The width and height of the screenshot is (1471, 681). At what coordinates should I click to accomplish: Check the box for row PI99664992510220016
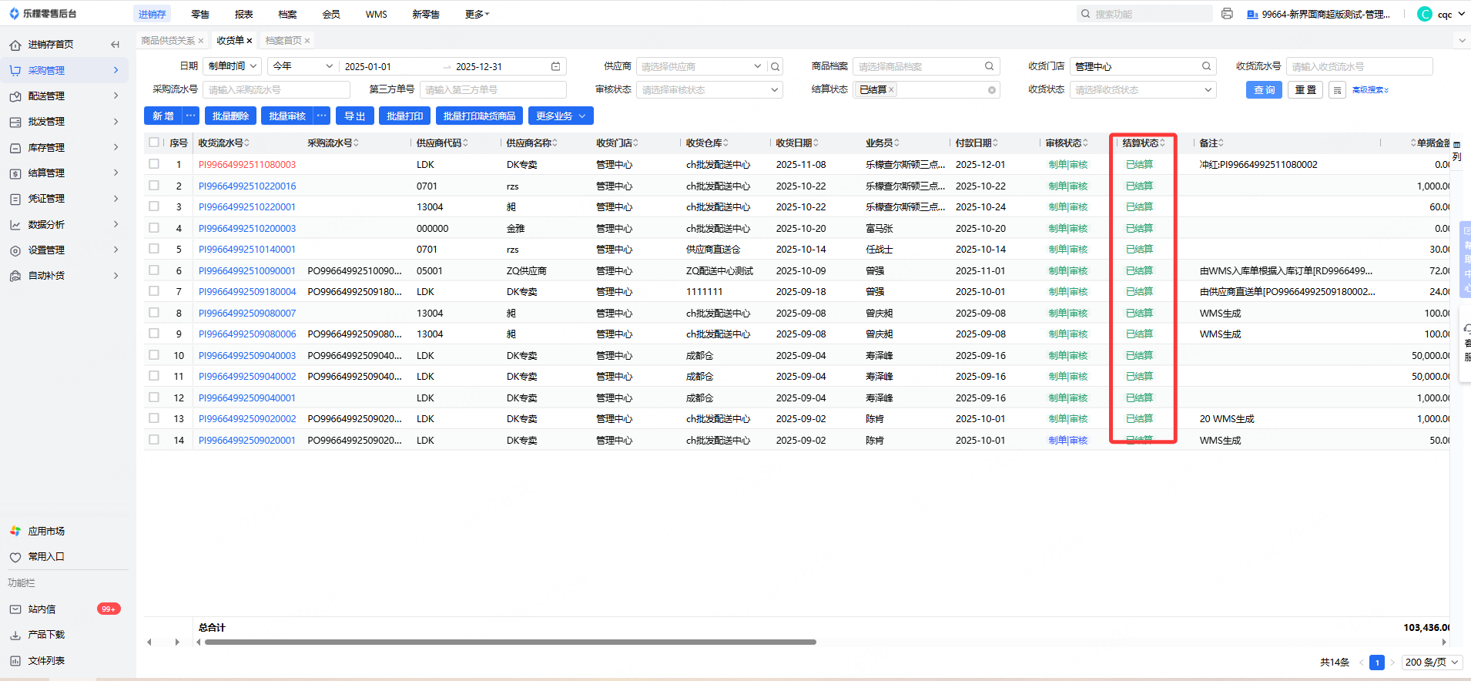(154, 186)
